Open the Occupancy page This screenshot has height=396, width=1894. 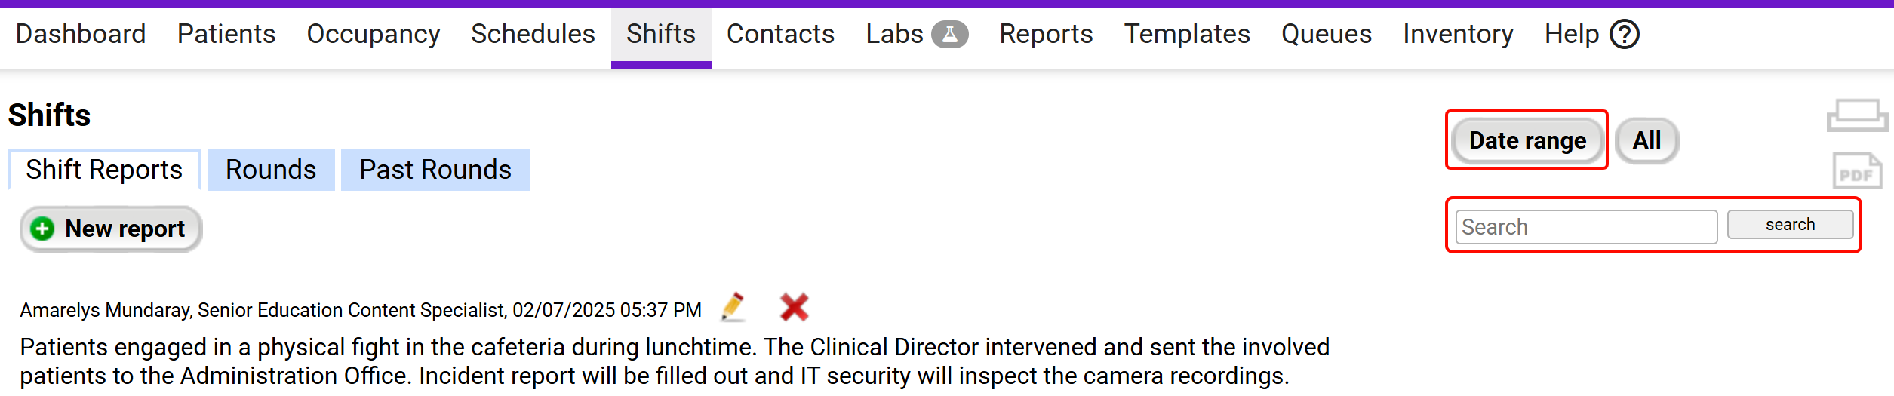point(374,35)
